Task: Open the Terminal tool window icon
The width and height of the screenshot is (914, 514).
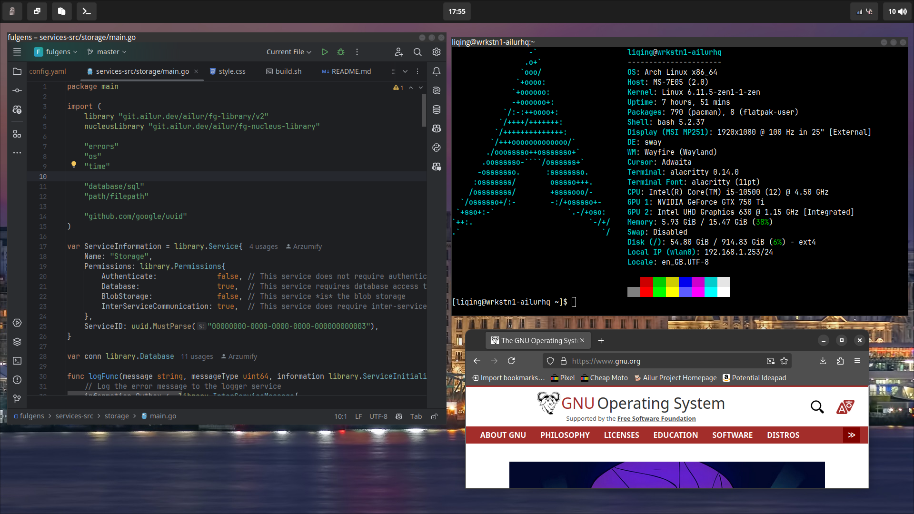Action: pyautogui.click(x=17, y=361)
